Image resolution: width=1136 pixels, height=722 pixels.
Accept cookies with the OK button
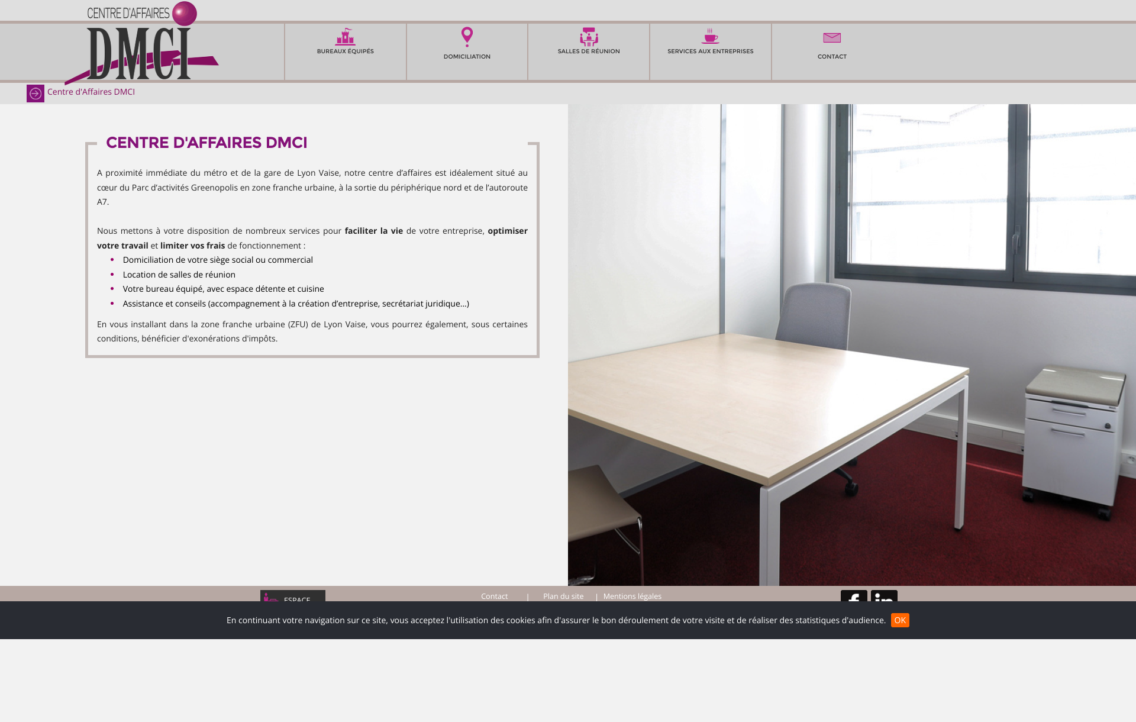pyautogui.click(x=900, y=620)
